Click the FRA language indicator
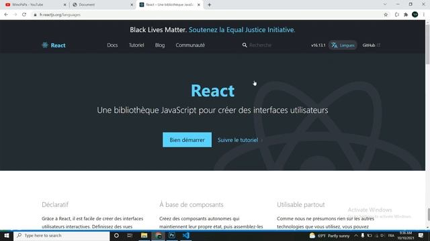The image size is (430, 241). pyautogui.click(x=391, y=236)
